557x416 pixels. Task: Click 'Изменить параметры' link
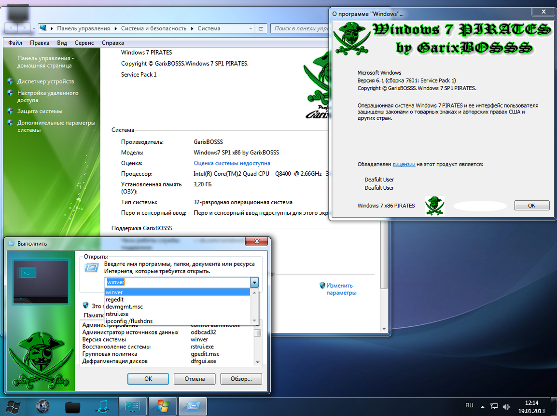[x=341, y=289]
